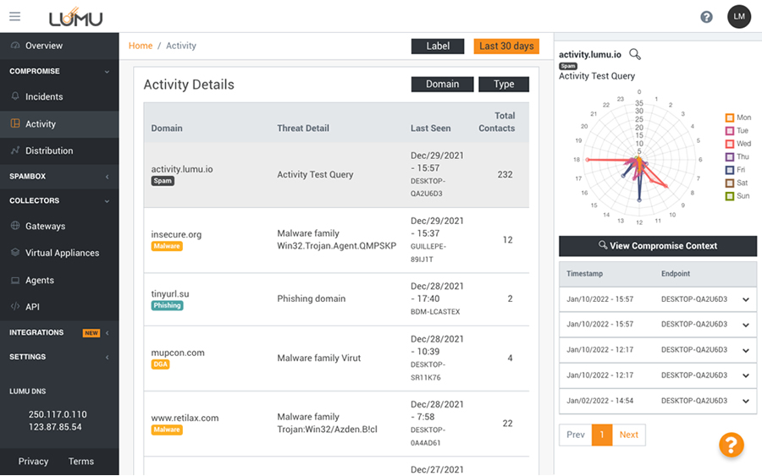Expand the first Jan/10/2022 15:57 timestamp row
Screen dimensions: 762x476
[x=745, y=299]
